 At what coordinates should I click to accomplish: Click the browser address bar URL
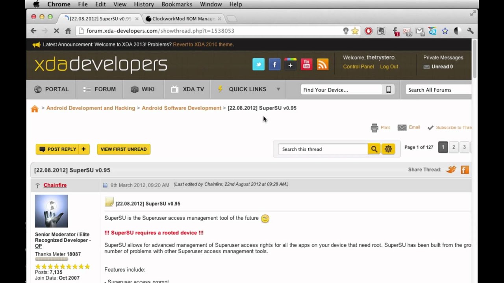(160, 31)
